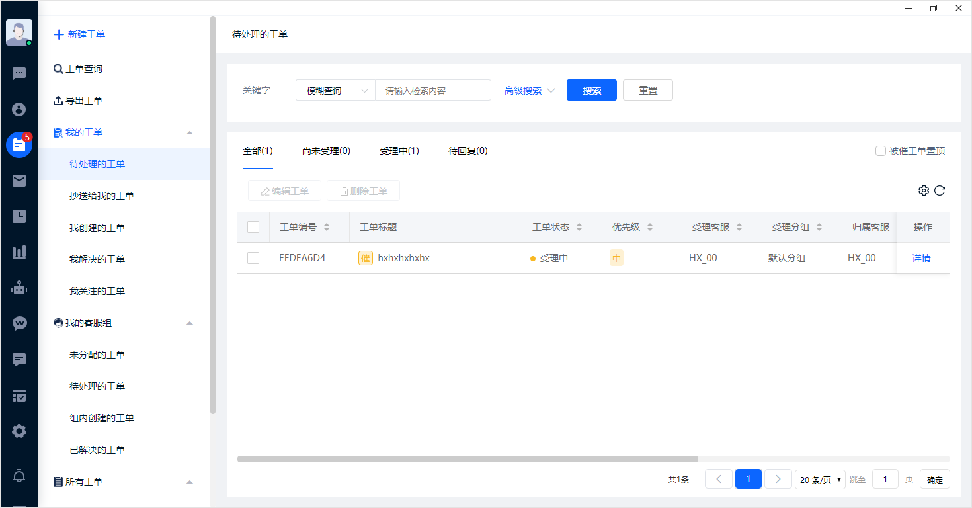
Task: Expand 高级搜索 options
Action: (x=529, y=91)
